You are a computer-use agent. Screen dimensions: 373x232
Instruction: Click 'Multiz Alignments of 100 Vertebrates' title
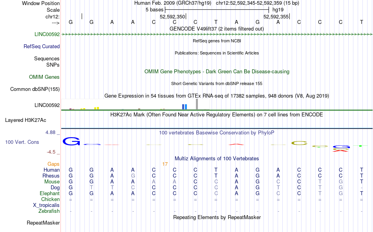tap(217, 159)
